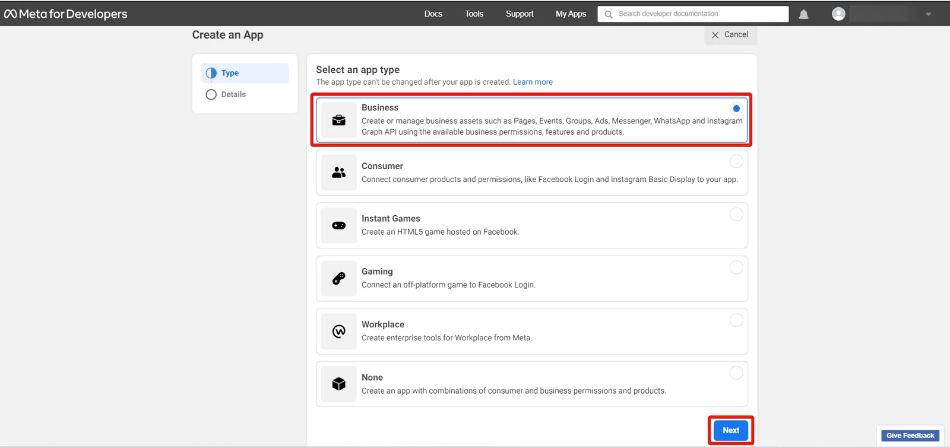950x447 pixels.
Task: Click the profile avatar icon
Action: (838, 14)
